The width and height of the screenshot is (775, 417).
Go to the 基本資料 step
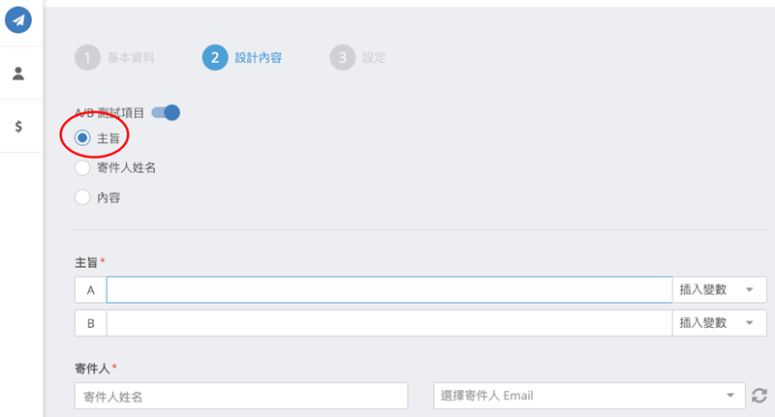pos(131,58)
